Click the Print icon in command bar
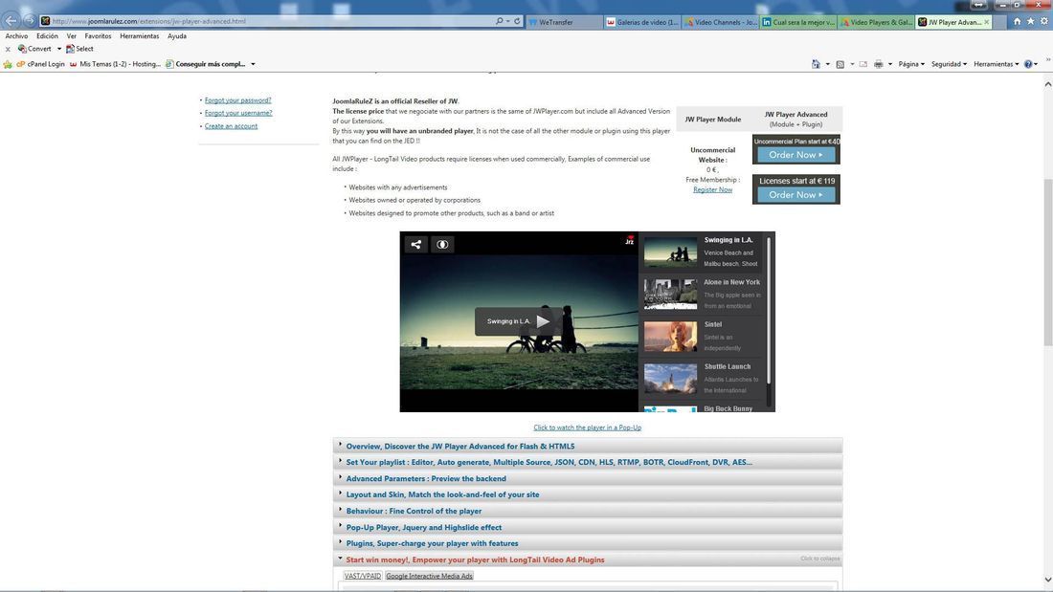The width and height of the screenshot is (1053, 592). 879,64
